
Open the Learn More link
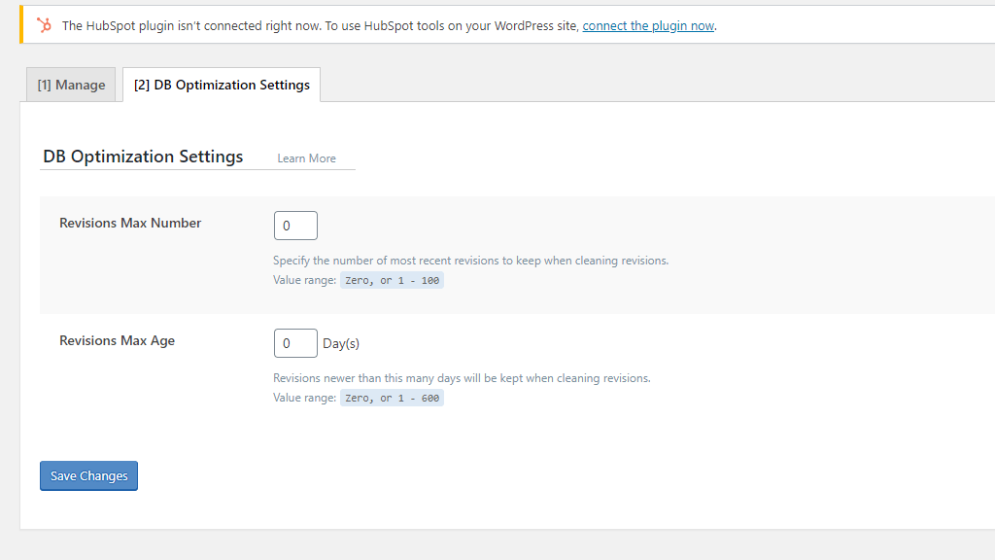(x=306, y=158)
